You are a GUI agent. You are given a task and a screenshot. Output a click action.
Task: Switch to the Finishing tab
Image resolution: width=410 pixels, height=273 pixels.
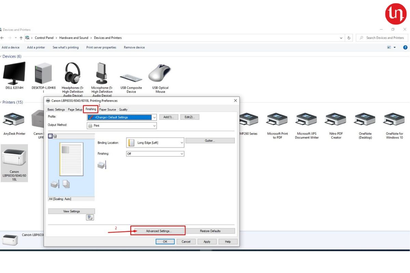(91, 109)
